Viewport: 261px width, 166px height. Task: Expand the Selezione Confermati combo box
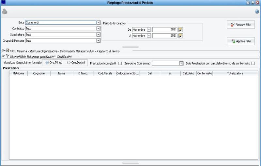tap(181, 63)
